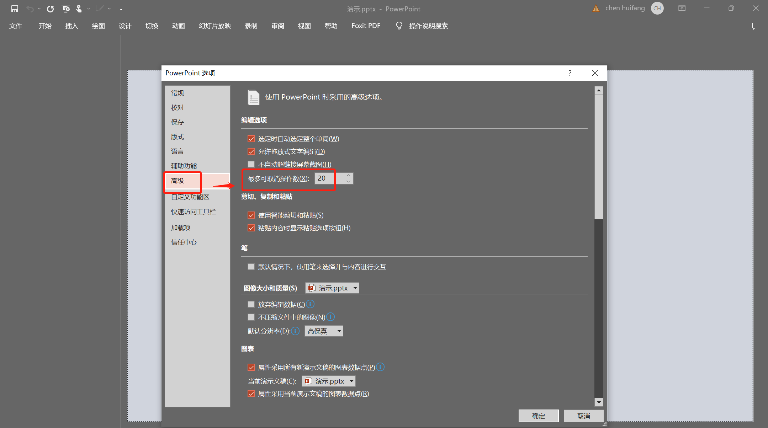
Task: Start slideshow from beginning icon
Action: [66, 9]
